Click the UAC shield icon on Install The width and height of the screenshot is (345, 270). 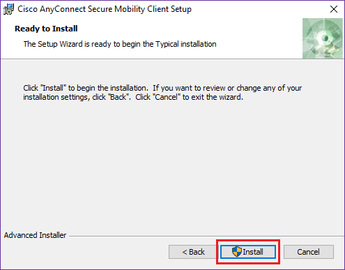point(237,252)
